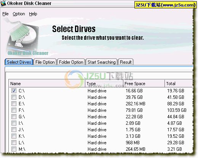Viewport: 198px width, 158px height.
Task: Check the D:\ drive checkbox
Action: (14, 97)
